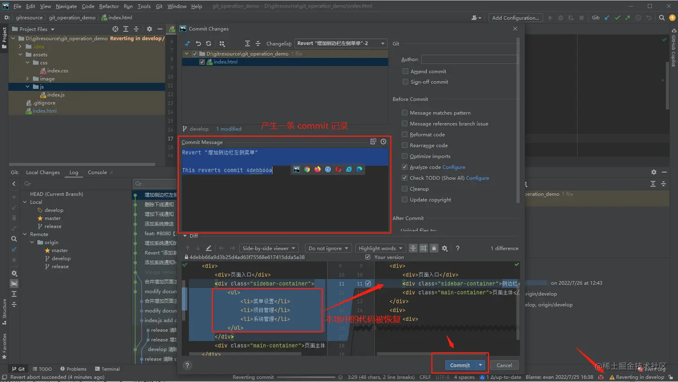Click the Refresh icon in Commit Changes toolbar
This screenshot has height=382, width=678.
(209, 44)
